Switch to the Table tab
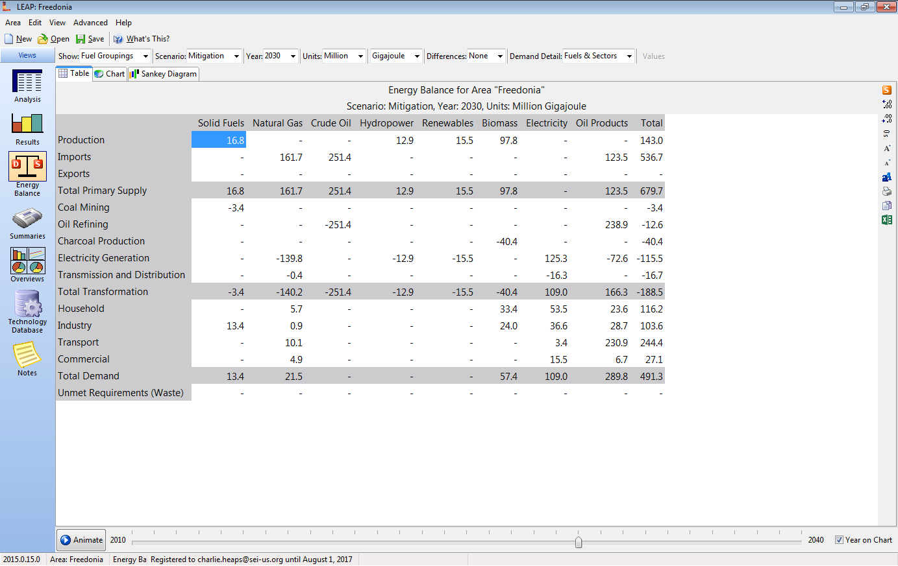 pos(74,74)
